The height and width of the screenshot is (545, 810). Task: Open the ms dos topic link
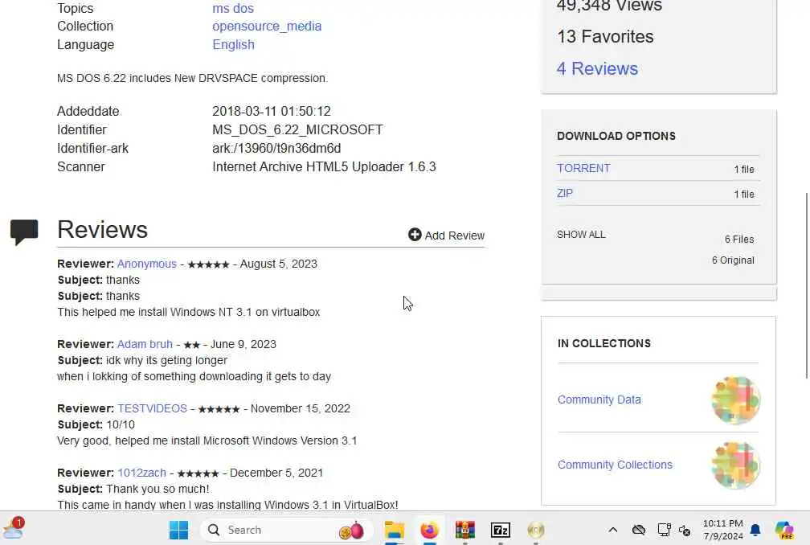click(233, 8)
